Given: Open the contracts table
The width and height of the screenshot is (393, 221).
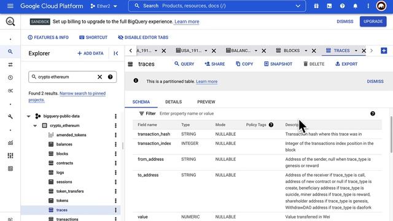Looking at the screenshot, I should pyautogui.click(x=64, y=163).
